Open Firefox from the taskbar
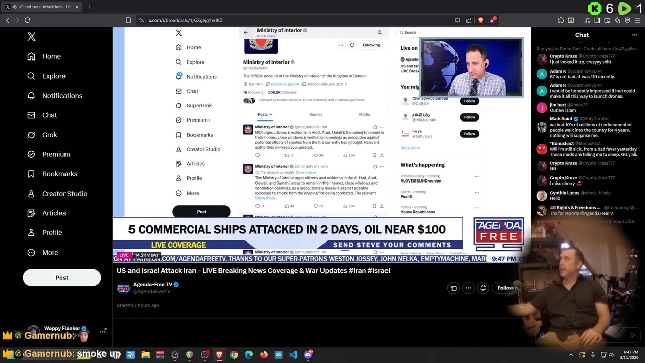The image size is (645, 363). [264, 355]
